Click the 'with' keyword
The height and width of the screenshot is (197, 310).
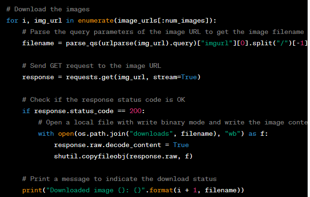(46, 134)
